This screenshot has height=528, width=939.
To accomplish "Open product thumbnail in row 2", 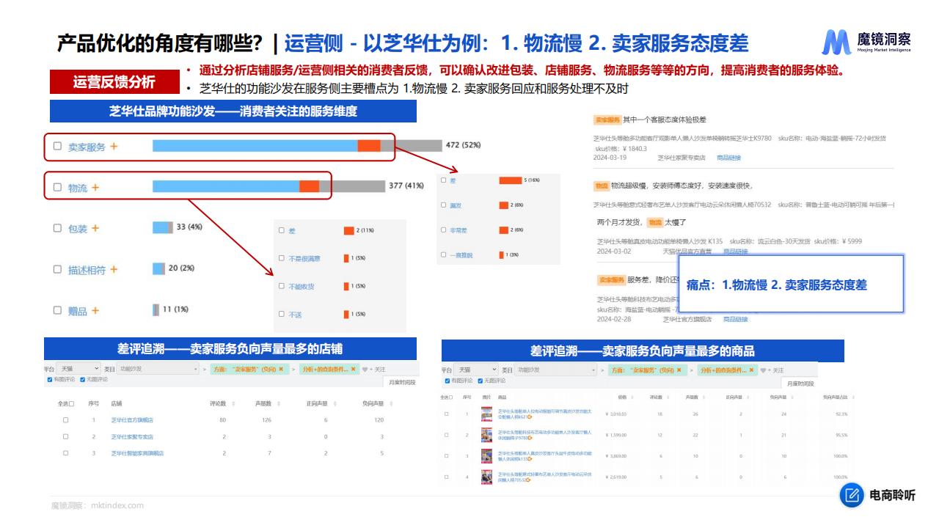I will coord(486,435).
